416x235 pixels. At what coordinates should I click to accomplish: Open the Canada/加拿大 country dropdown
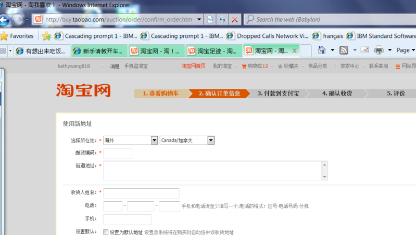tap(211, 140)
